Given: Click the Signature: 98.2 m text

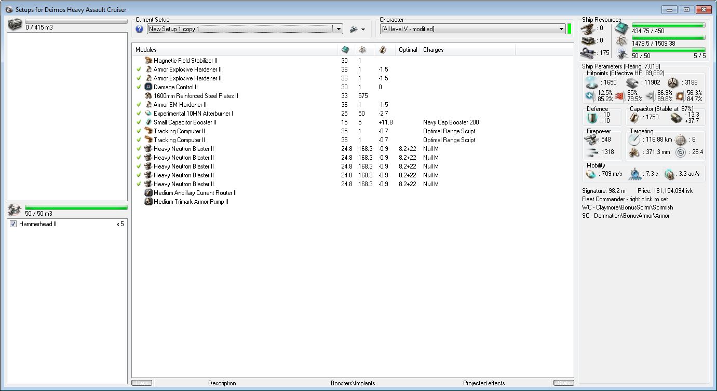Looking at the screenshot, I should [x=604, y=191].
